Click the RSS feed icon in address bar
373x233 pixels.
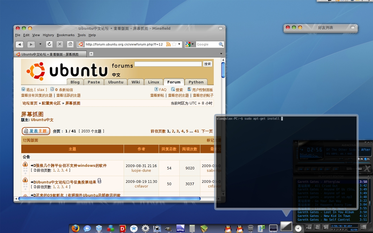point(168,44)
